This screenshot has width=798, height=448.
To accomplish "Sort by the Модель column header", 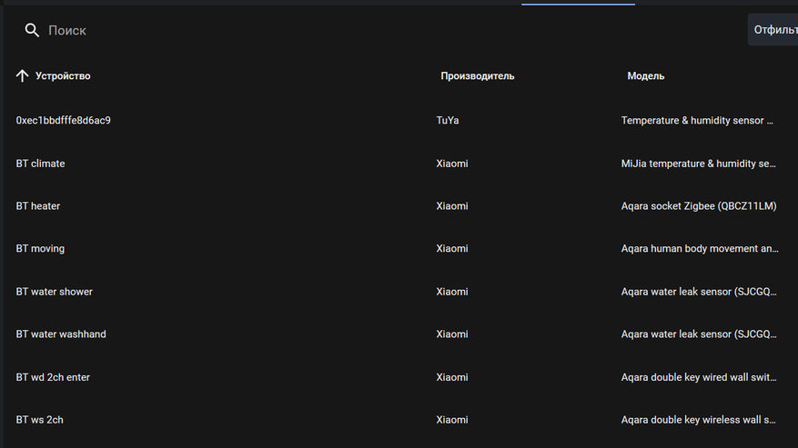I will tap(646, 75).
